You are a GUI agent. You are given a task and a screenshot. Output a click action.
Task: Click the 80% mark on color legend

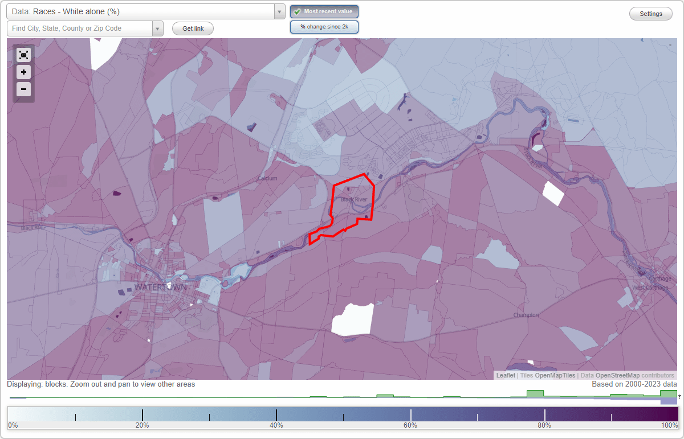pyautogui.click(x=544, y=425)
